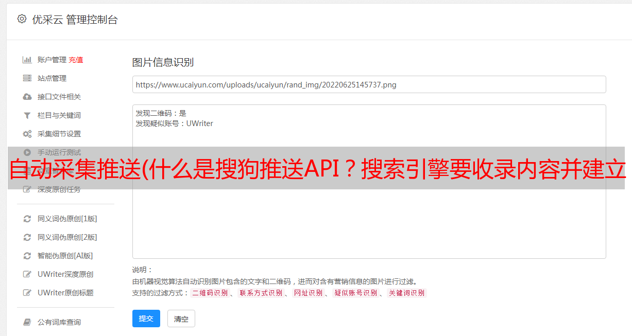Screen dimensions: 632x336
Task: Open 深度原创任务 in the sidebar
Action: click(59, 189)
